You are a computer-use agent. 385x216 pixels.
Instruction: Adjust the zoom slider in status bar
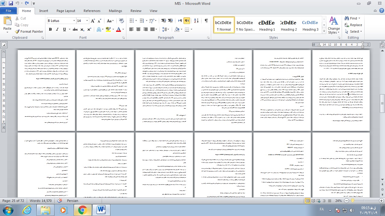[x=353, y=201]
